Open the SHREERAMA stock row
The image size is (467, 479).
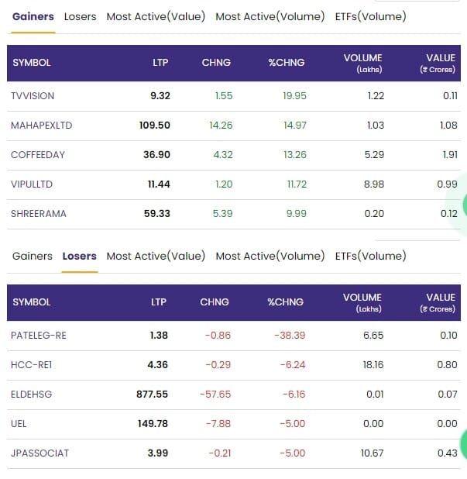36,214
